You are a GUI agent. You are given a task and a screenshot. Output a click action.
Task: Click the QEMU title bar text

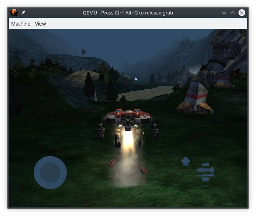coord(128,13)
